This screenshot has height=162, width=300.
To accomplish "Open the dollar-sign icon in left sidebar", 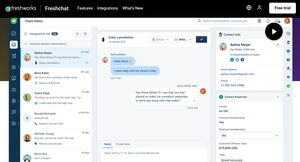I will pos(14,101).
